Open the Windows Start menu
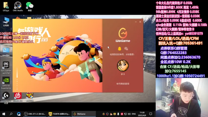 pos(4,114)
